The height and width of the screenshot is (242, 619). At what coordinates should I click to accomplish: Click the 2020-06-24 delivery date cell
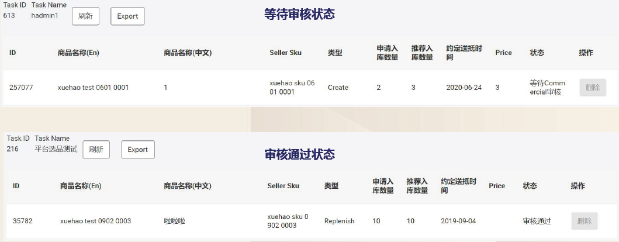coord(464,88)
